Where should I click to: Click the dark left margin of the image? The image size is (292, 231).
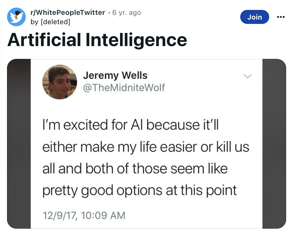(19, 144)
